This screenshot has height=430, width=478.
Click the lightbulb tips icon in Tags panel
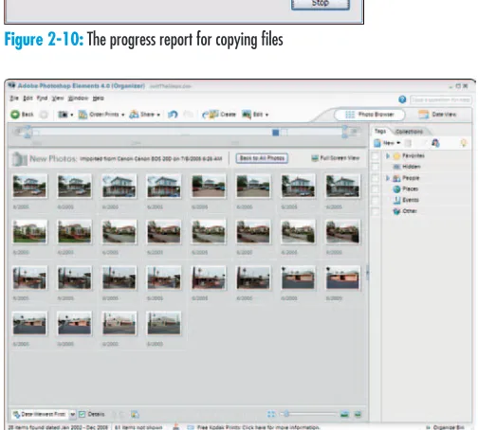(464, 143)
